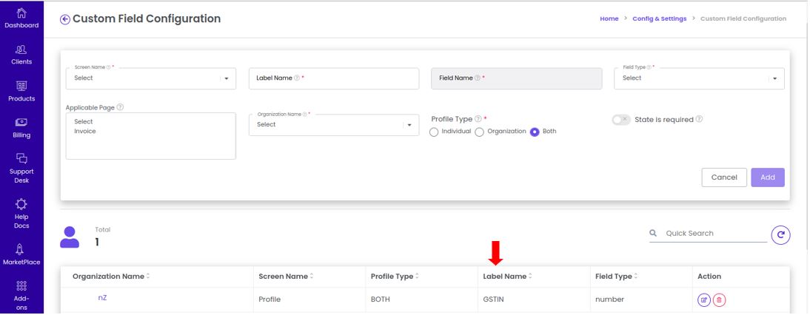Click the help icon beside Field Name
This screenshot has height=315, width=810.
coord(478,78)
